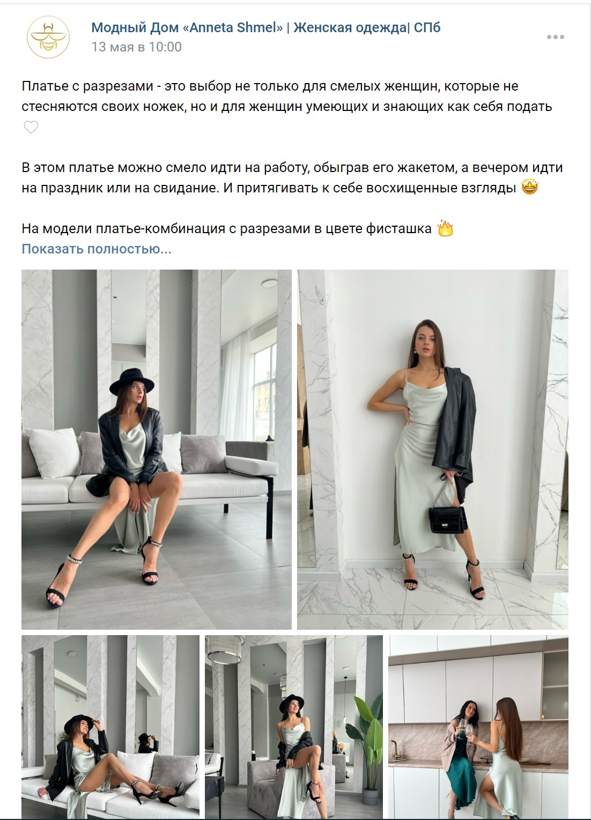Open photo of two women in kitchen
The height and width of the screenshot is (820, 591).
pos(478,726)
